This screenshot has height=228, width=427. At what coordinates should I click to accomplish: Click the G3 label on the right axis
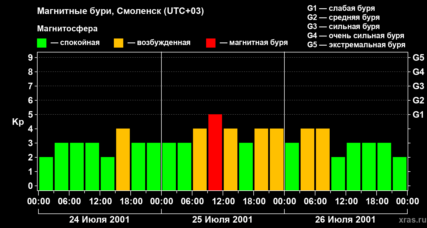418,86
